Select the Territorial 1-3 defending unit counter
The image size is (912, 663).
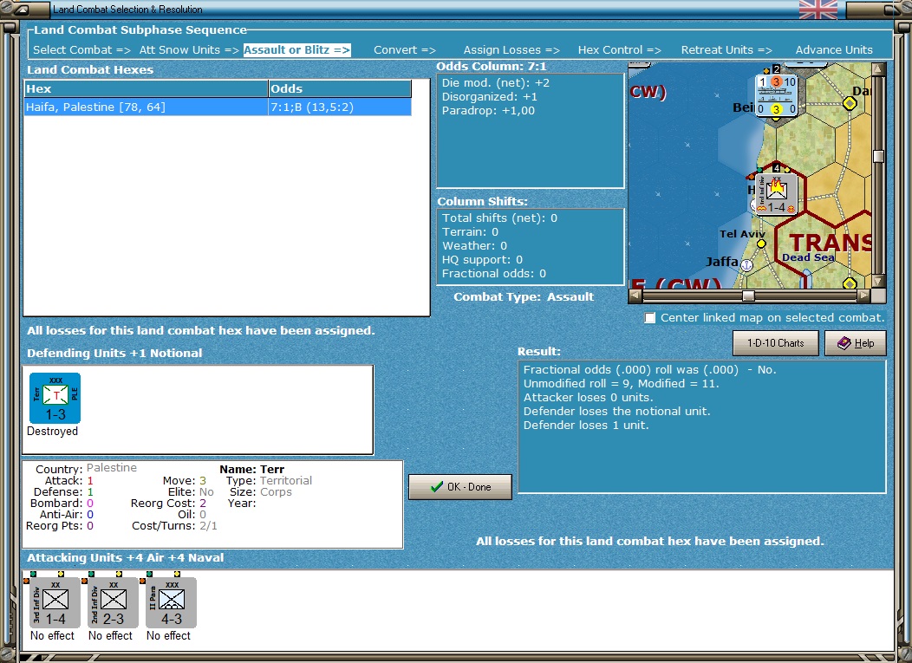click(55, 399)
